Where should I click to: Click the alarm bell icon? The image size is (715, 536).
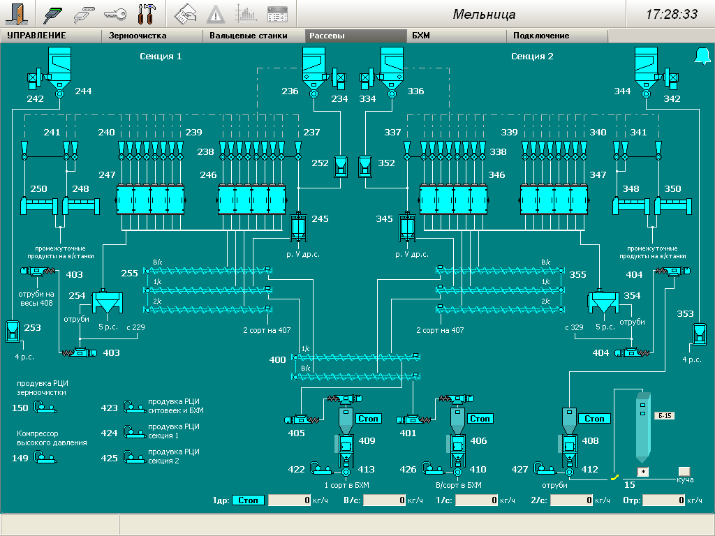coord(701,57)
